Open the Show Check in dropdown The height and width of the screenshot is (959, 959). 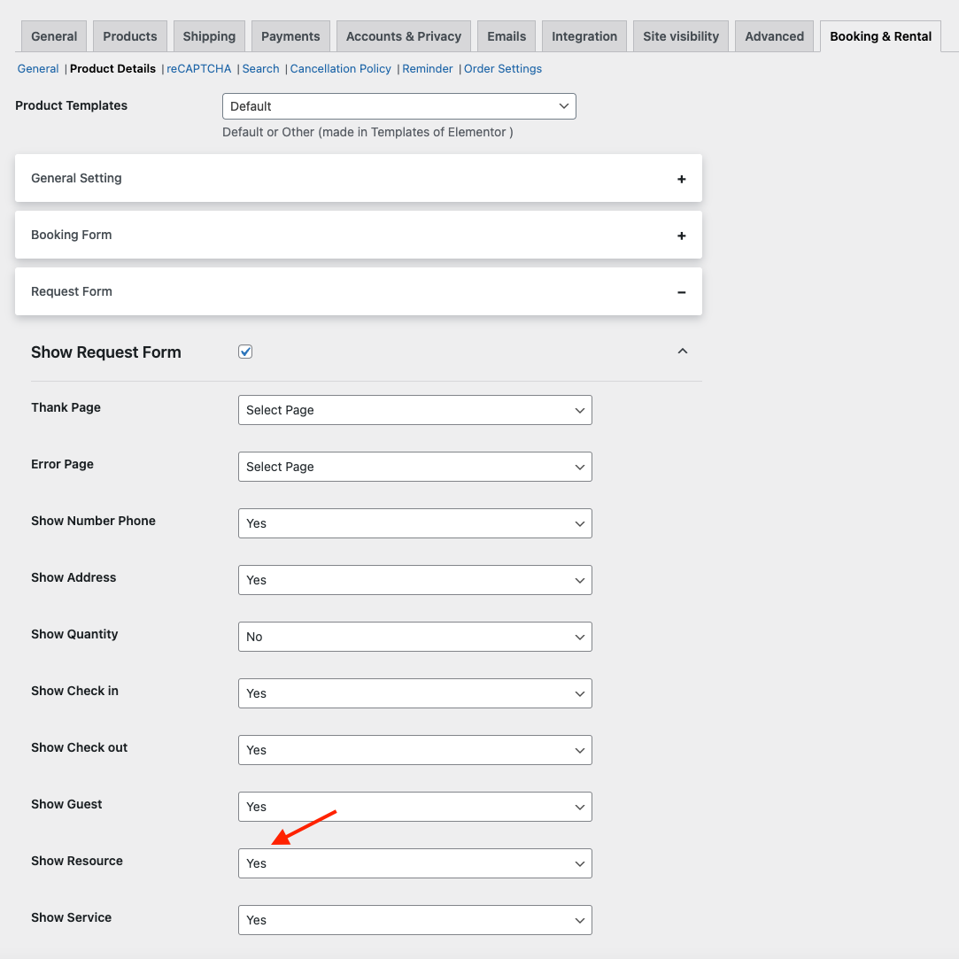(414, 693)
